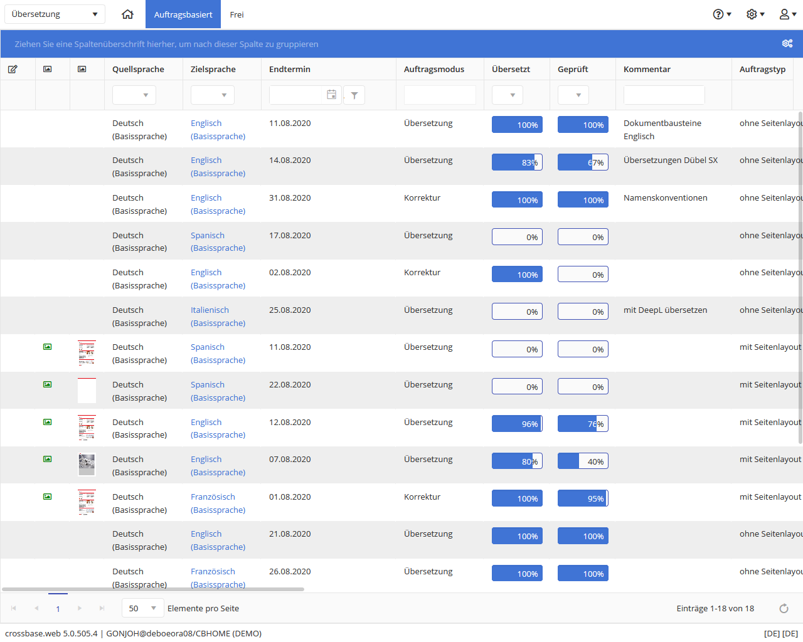
Task: Go to the next page
Action: tap(79, 608)
